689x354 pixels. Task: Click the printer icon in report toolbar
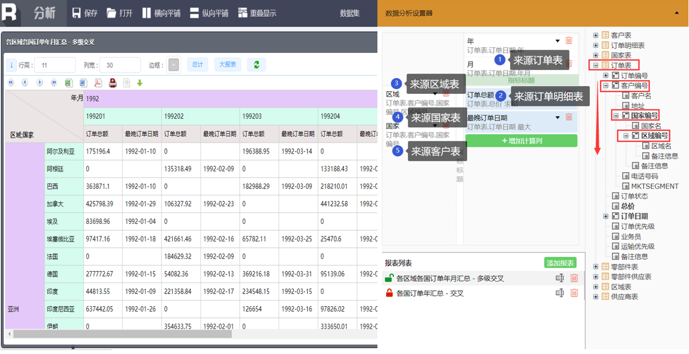tap(112, 83)
